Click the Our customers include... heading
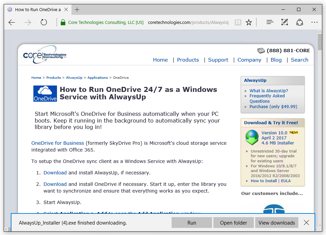This screenshot has height=235, width=326. [272, 193]
